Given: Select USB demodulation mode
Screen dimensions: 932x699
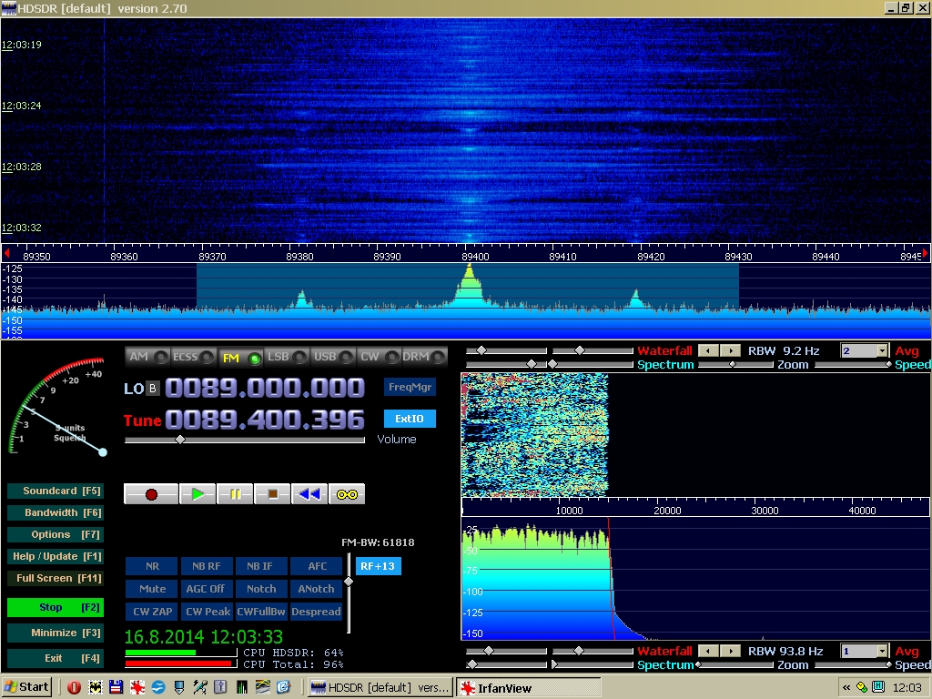Looking at the screenshot, I should (333, 357).
